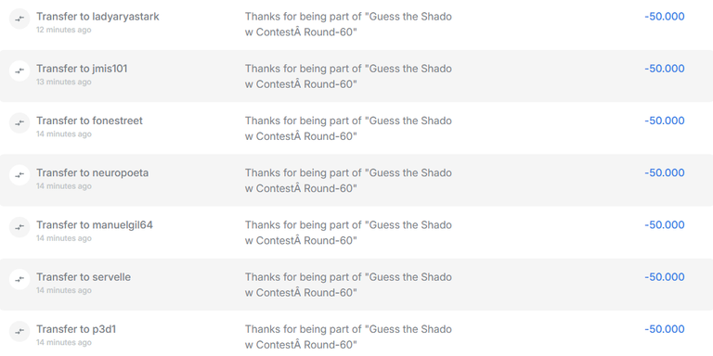This screenshot has width=713, height=356.
Task: Open the Transfer to manuelgil64 entry
Action: (95, 225)
